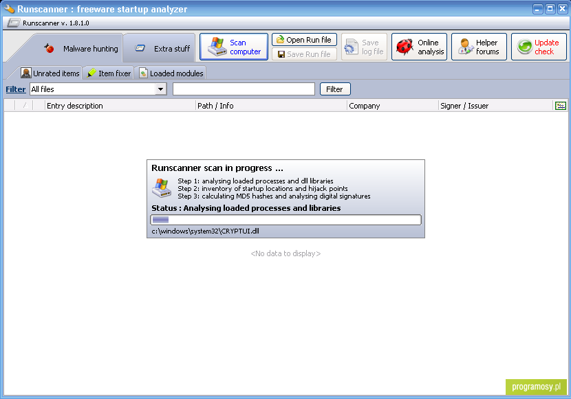Click the sort arrow column header
The image size is (571, 399).
(24, 106)
